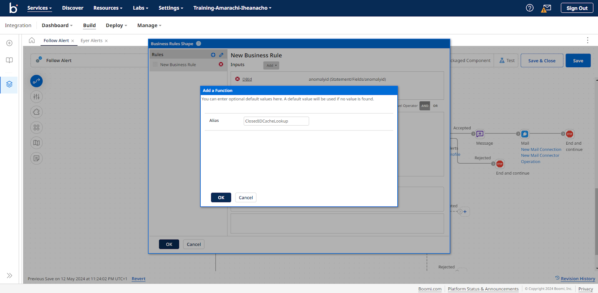Expand the Manage dropdown
Viewport: 598px width, 293px height.
pyautogui.click(x=149, y=25)
